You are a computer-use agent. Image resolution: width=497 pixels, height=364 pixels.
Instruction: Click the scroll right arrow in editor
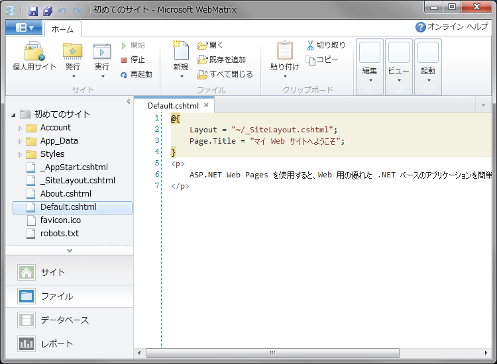[x=486, y=353]
